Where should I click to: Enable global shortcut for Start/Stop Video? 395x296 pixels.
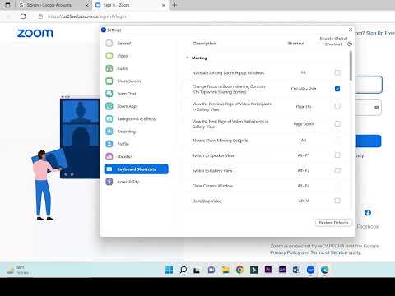[337, 201]
